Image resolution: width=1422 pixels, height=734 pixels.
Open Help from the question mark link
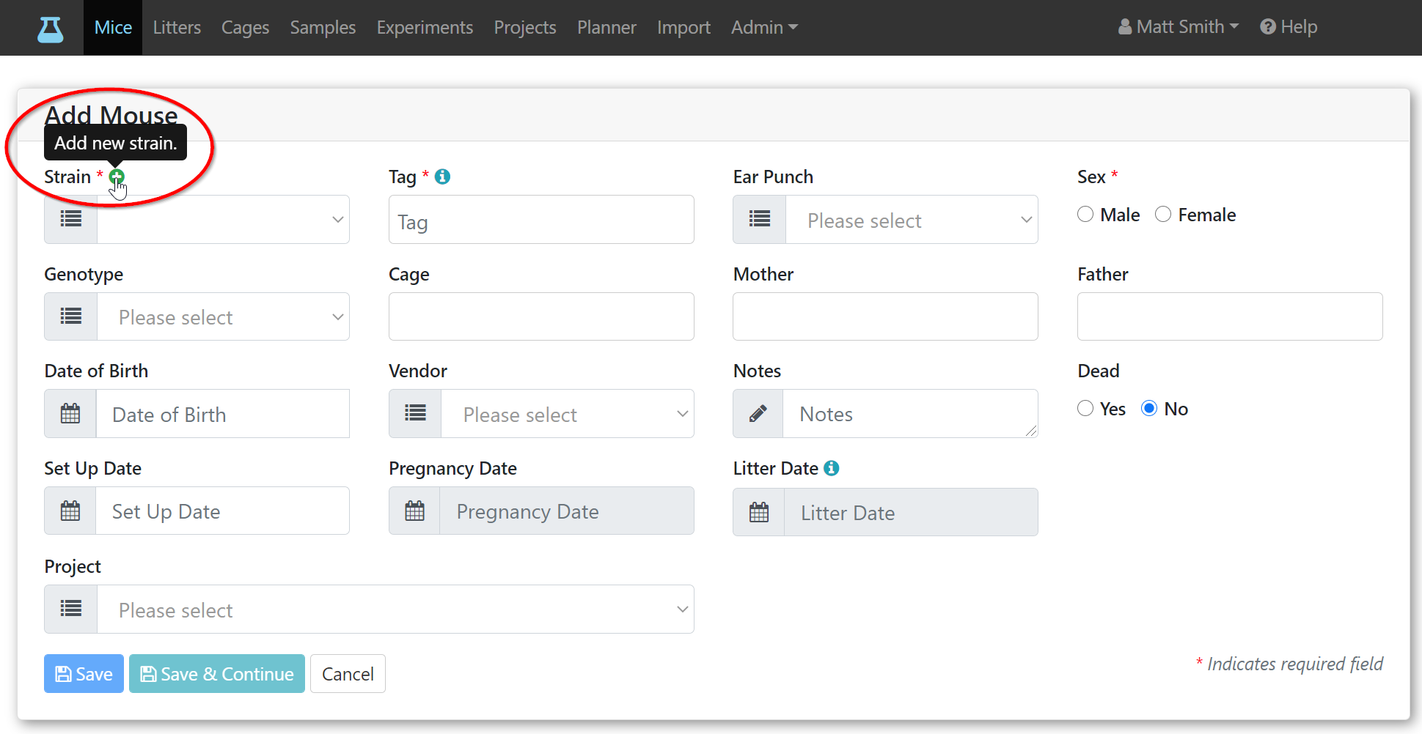1289,27
